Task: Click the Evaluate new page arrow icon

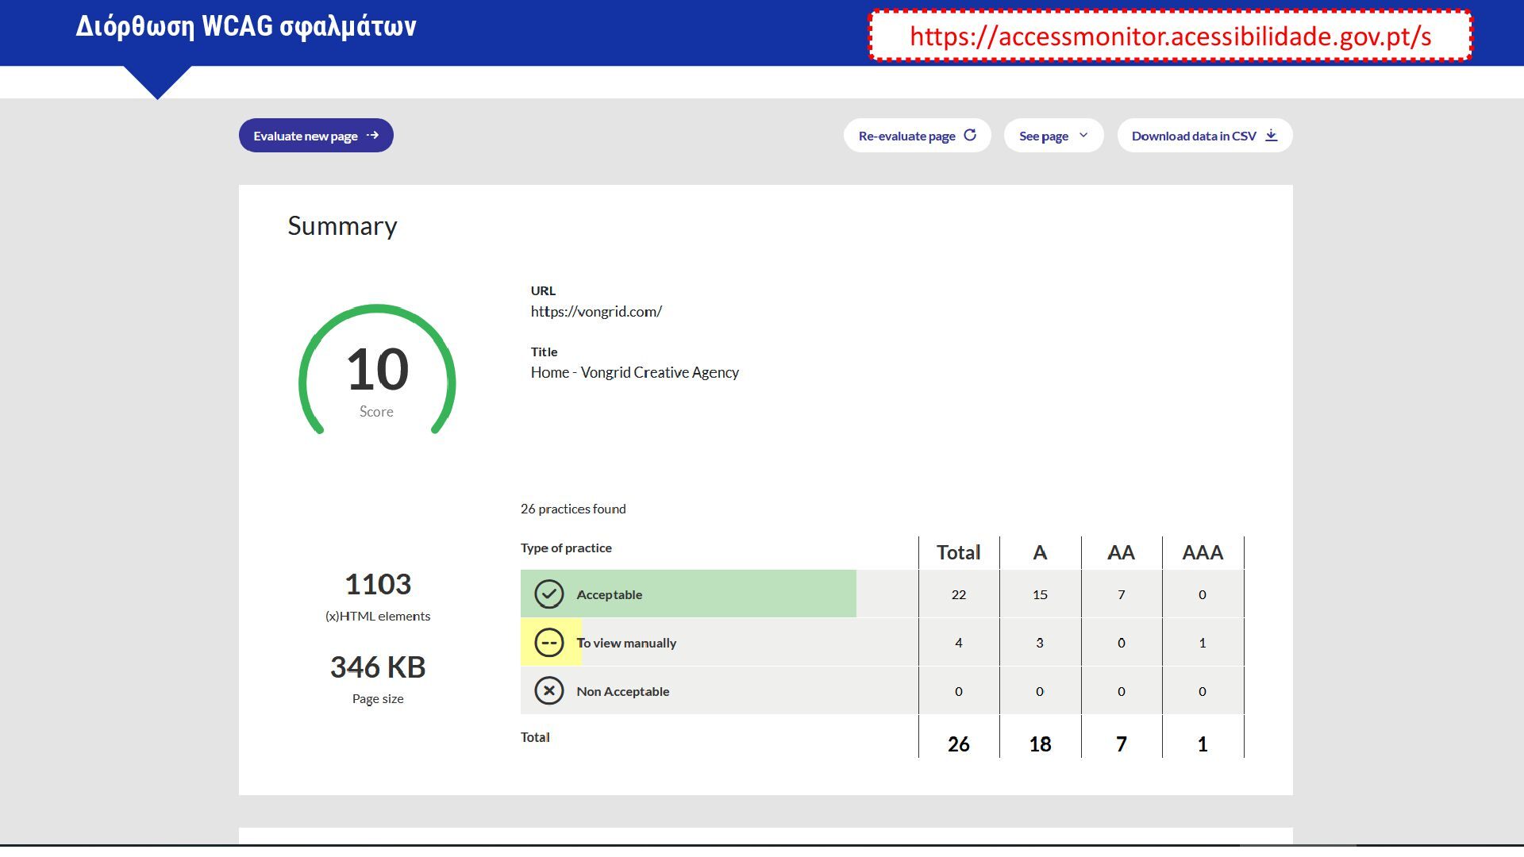Action: coord(372,136)
